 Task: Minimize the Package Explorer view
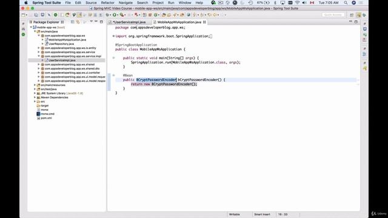point(96,22)
